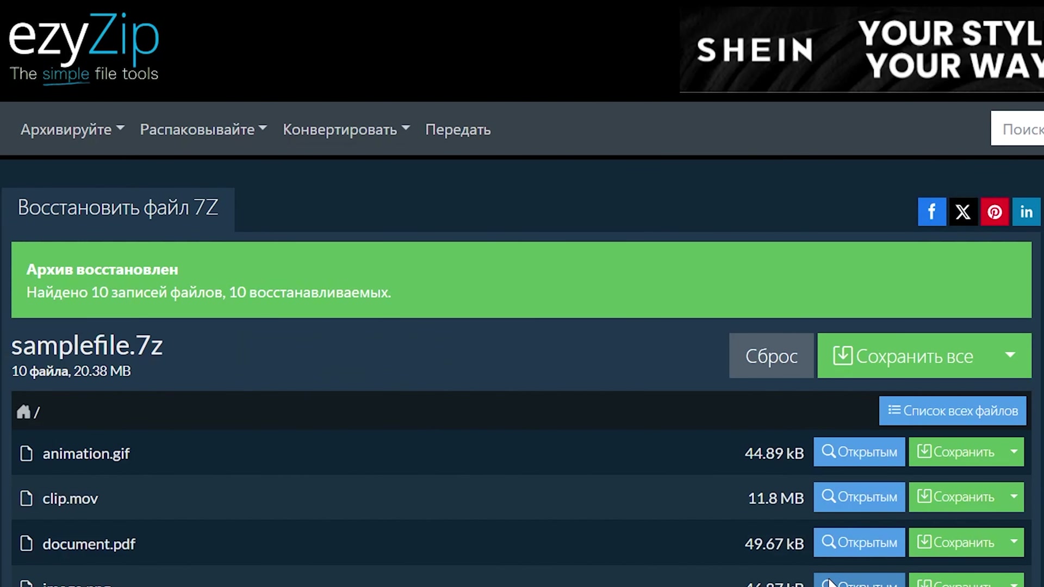This screenshot has width=1044, height=587.
Task: Click the LinkedIn share icon
Action: pyautogui.click(x=1026, y=211)
